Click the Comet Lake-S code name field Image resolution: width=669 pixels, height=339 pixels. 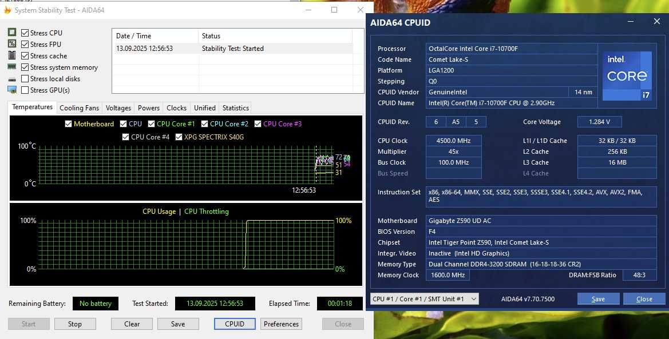tap(512, 59)
